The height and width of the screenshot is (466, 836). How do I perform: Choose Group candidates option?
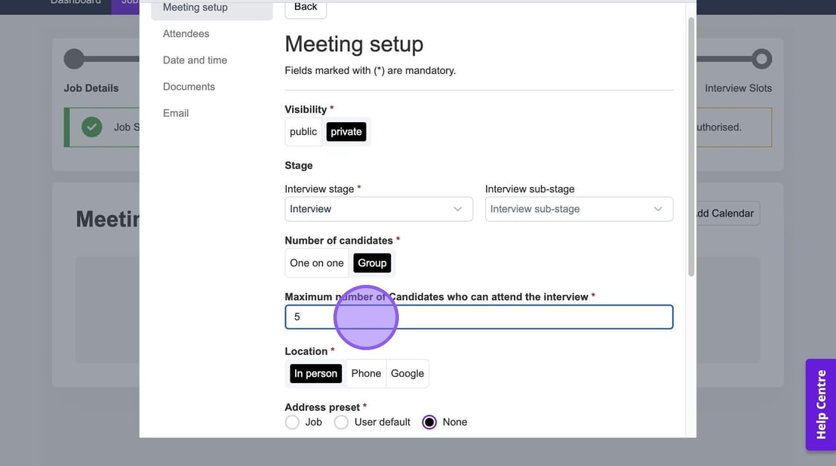(x=372, y=263)
